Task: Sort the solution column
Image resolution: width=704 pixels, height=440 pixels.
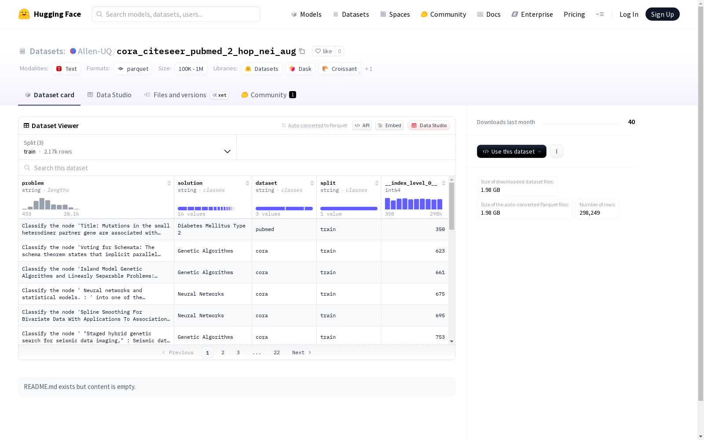Action: coord(247,183)
